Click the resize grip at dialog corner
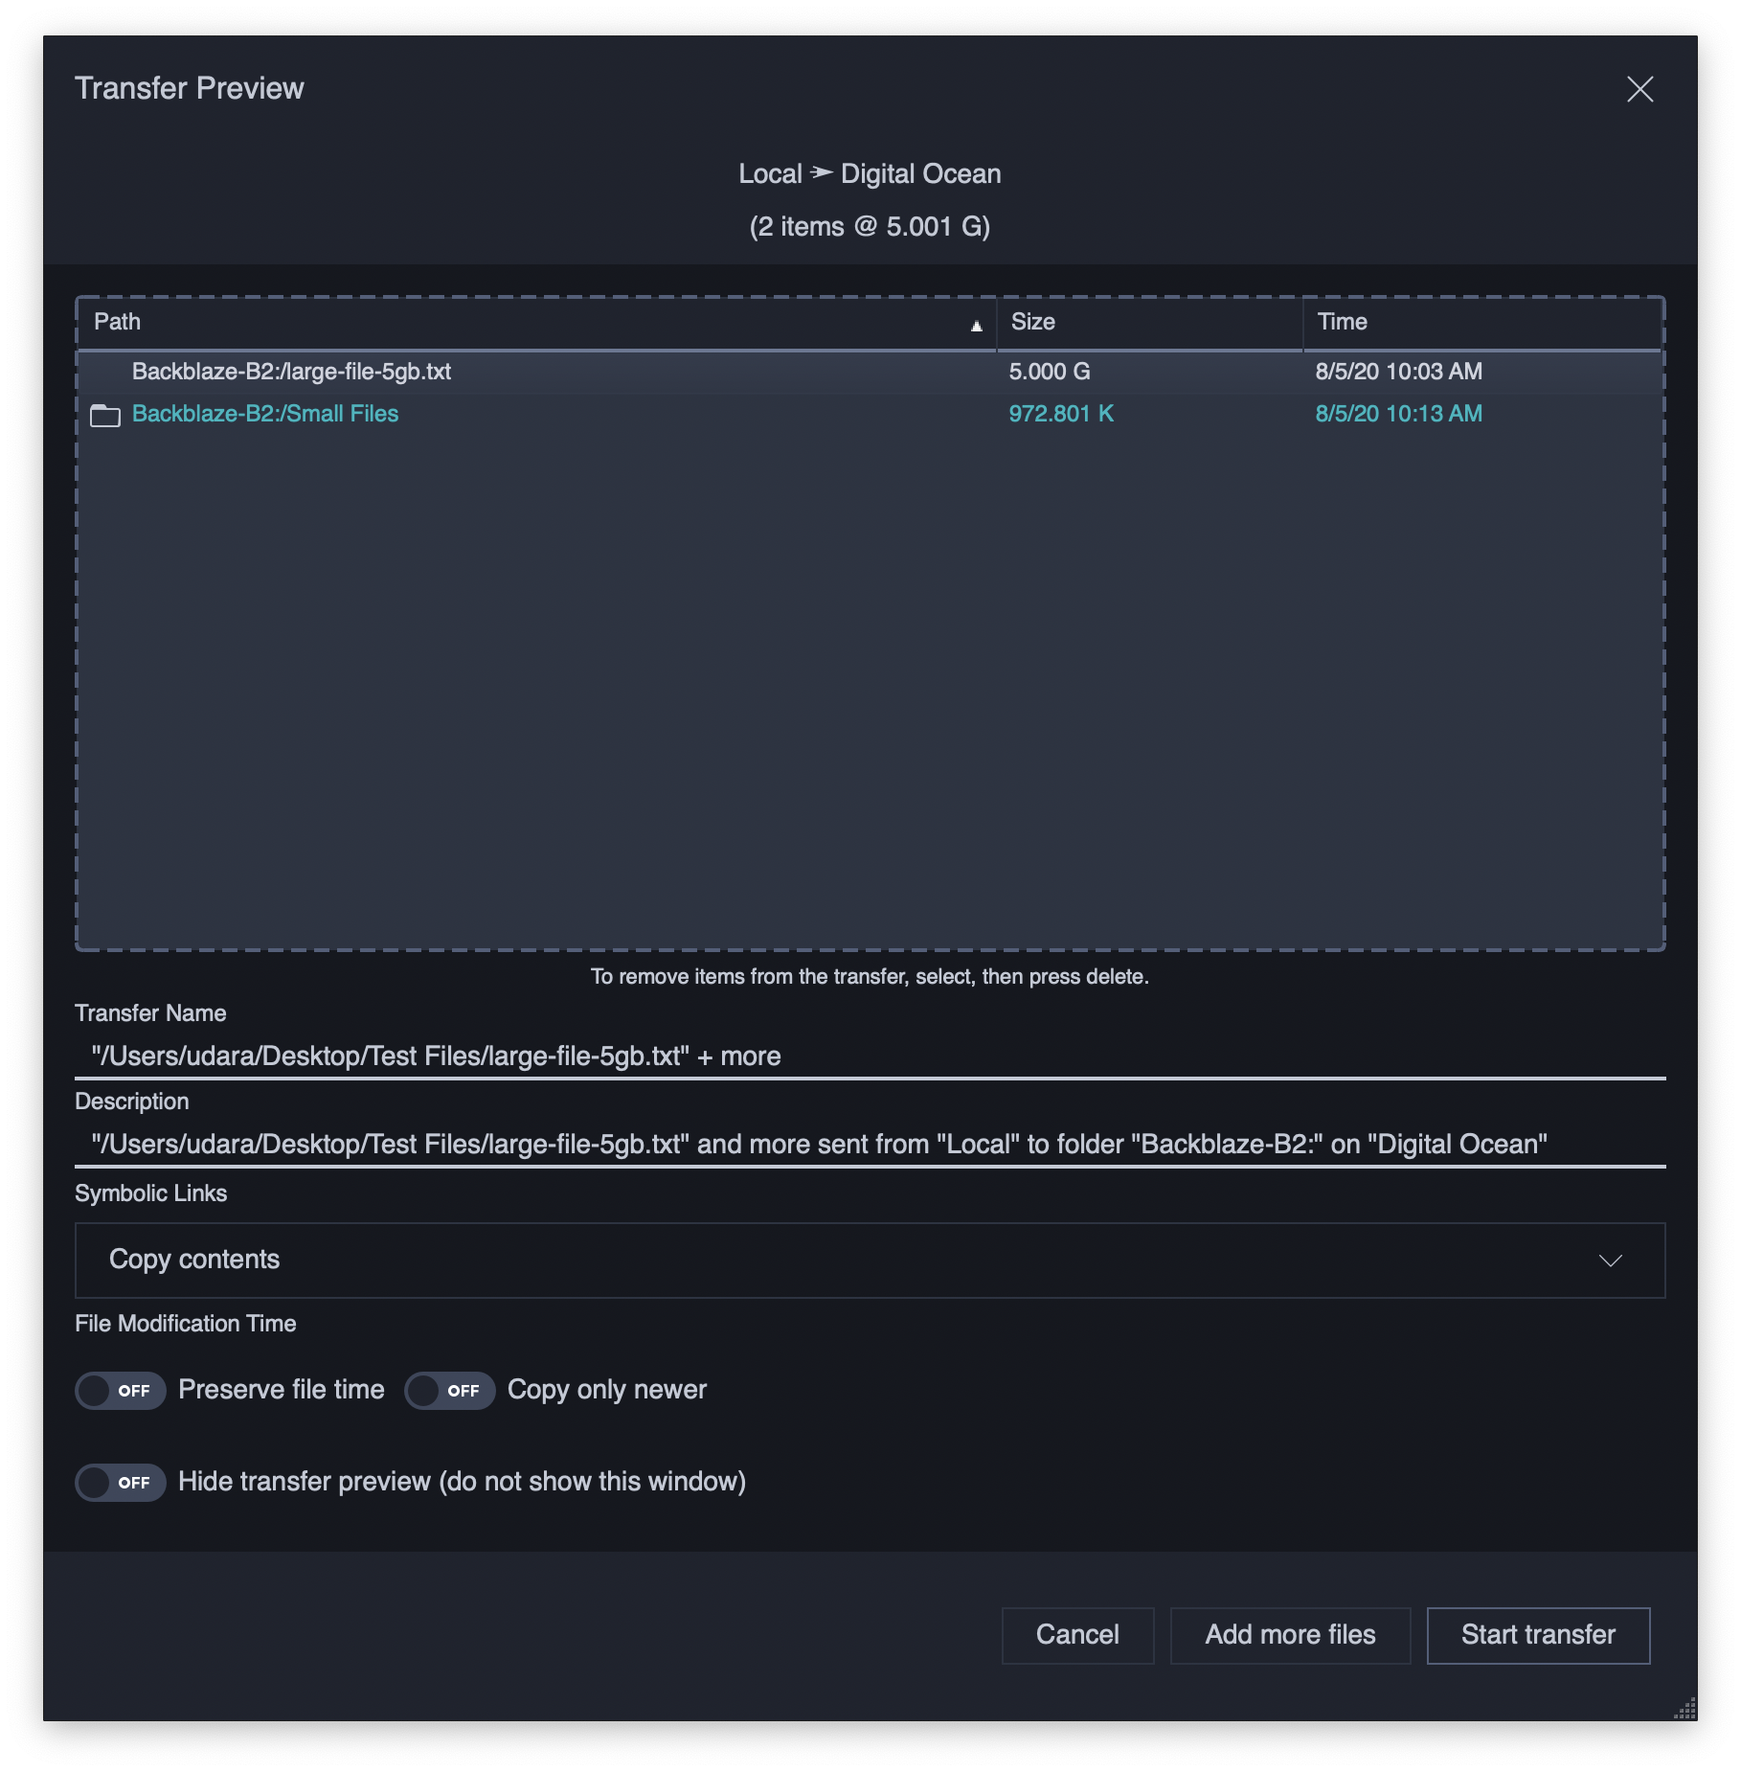 point(1684,1709)
